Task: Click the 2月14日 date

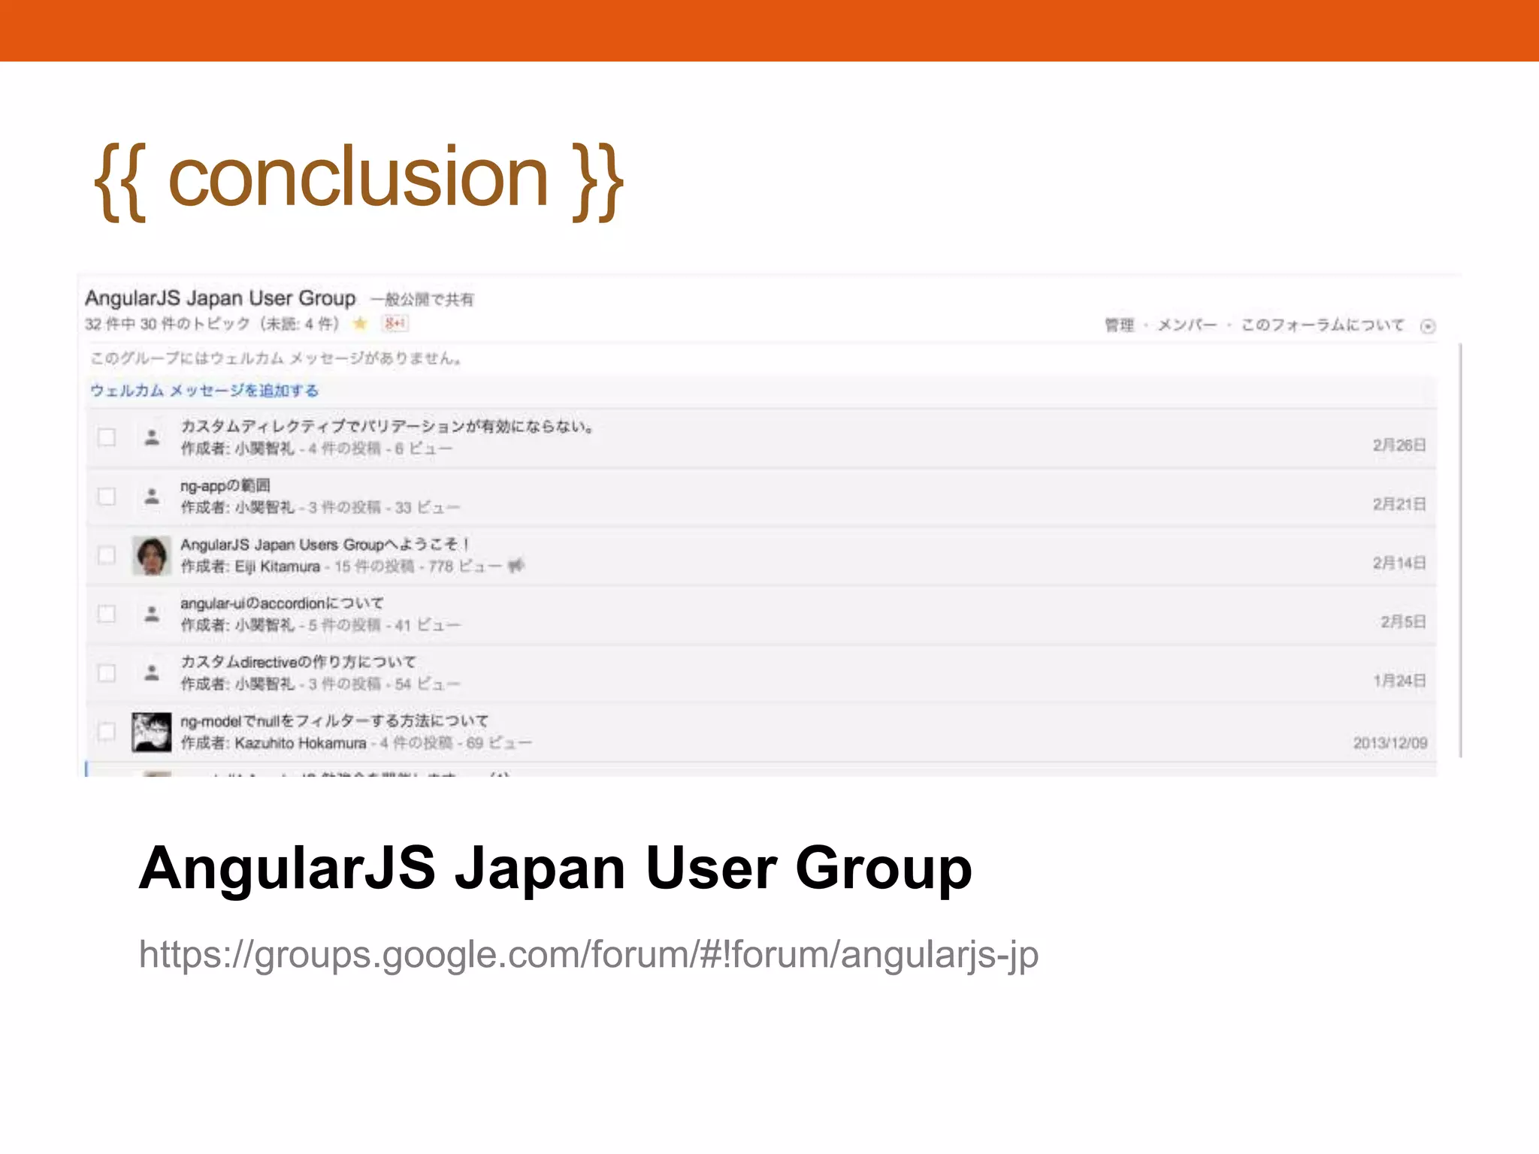Action: pos(1399,563)
